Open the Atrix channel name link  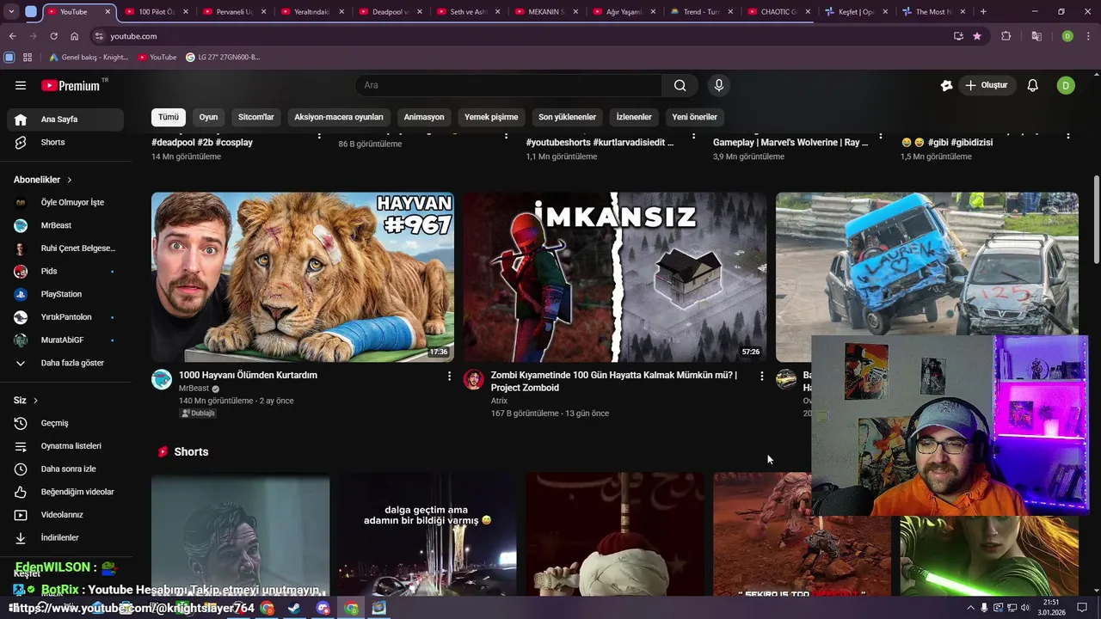point(499,401)
